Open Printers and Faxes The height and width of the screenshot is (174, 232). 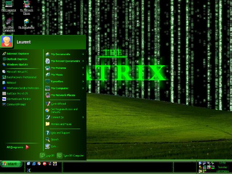58,124
